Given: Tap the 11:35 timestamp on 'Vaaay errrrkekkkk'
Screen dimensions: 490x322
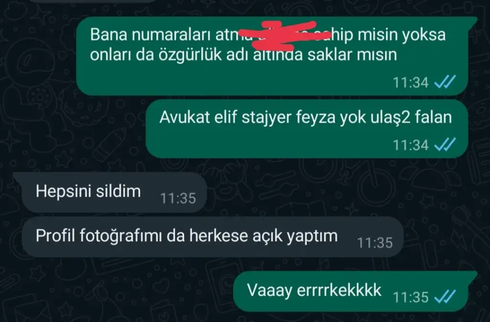Looking at the screenshot, I should click(x=410, y=297).
